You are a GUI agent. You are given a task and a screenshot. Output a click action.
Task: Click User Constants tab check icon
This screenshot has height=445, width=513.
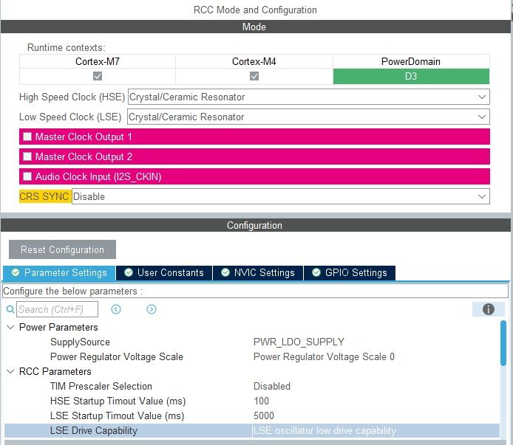(x=129, y=272)
